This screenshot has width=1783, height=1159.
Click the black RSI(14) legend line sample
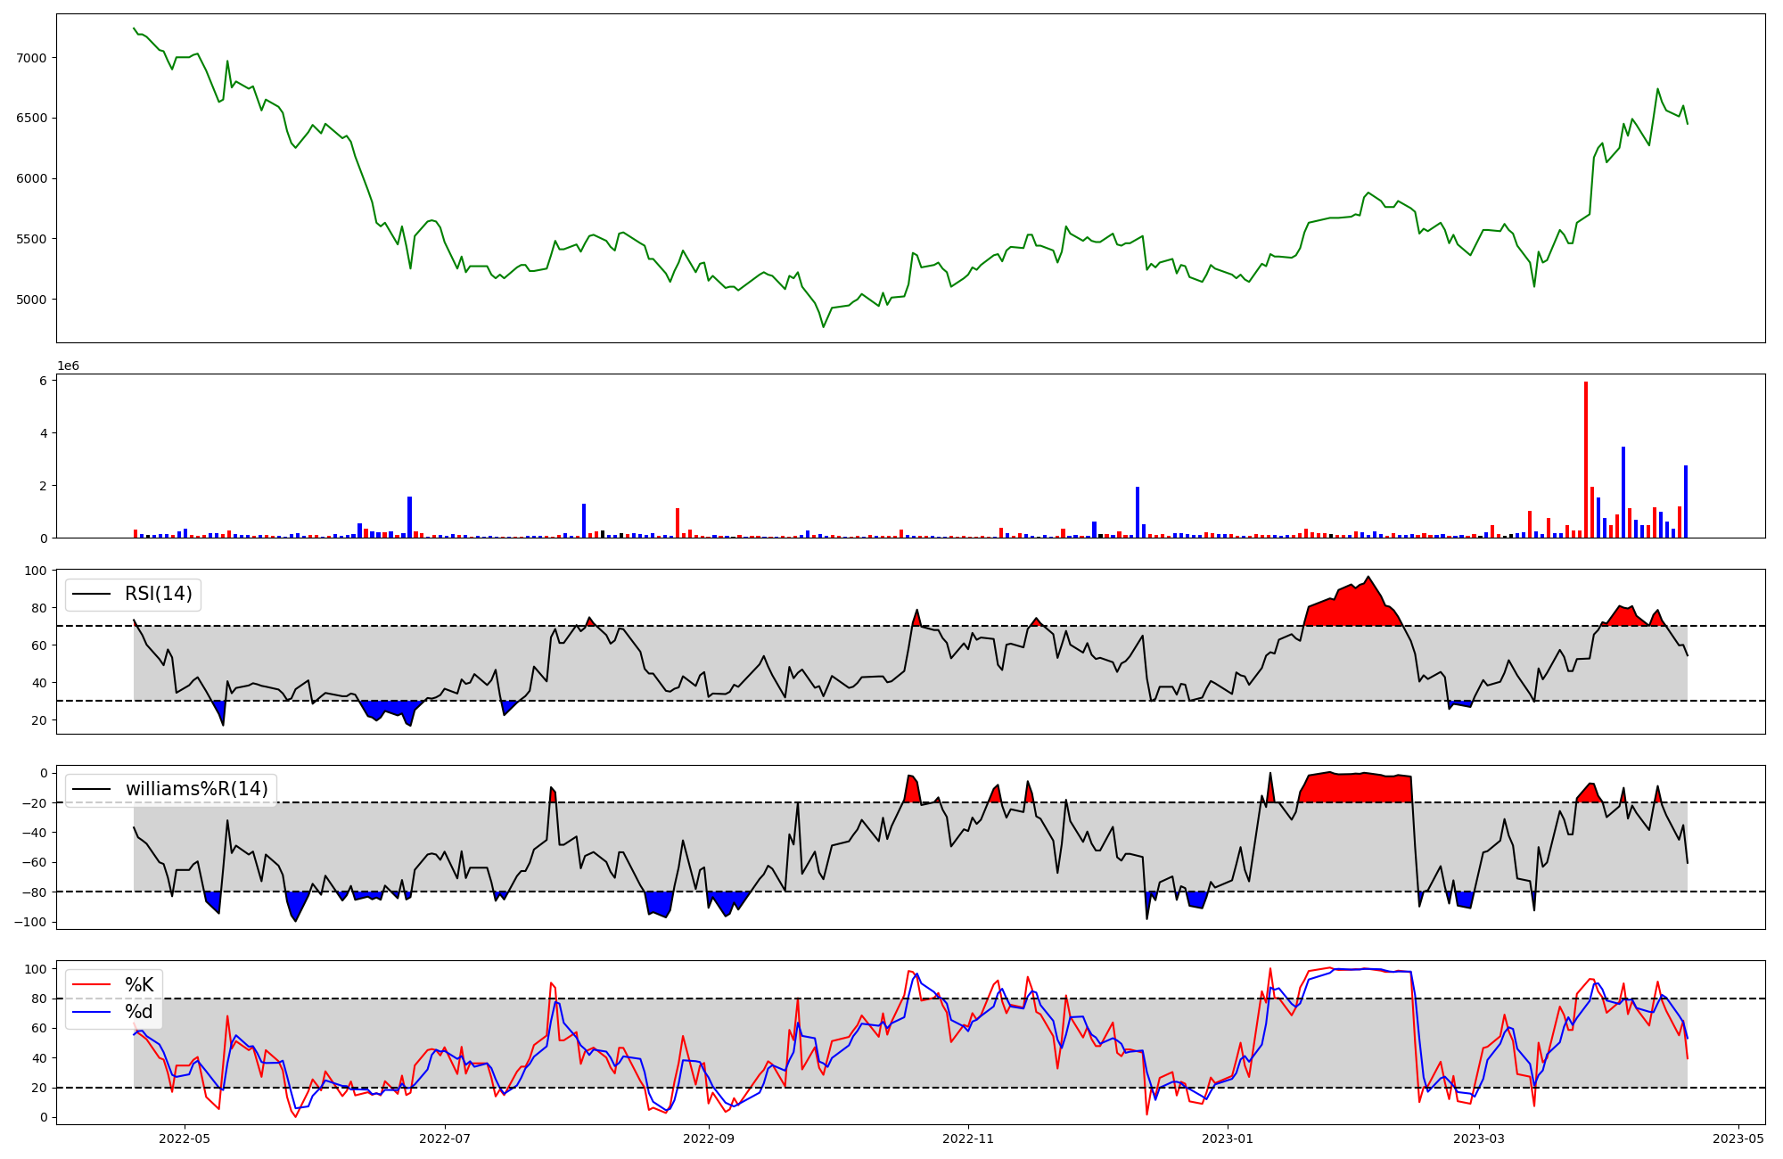tap(91, 594)
